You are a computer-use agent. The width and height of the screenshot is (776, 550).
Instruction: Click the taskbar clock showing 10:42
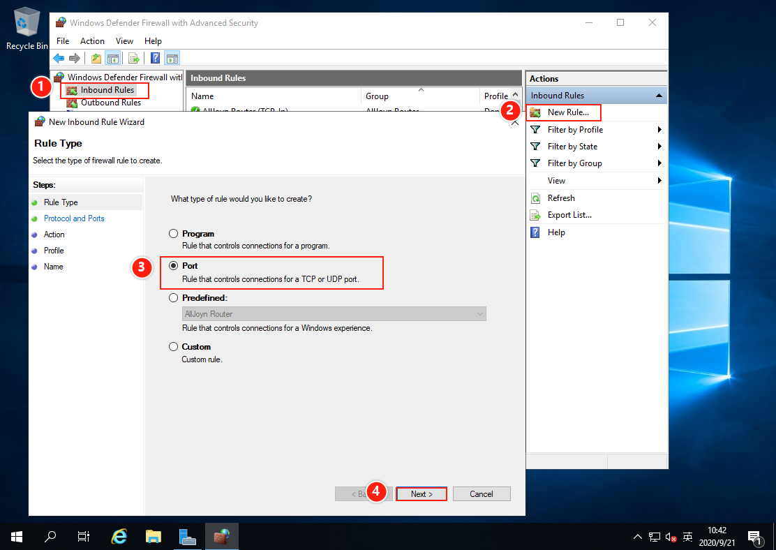point(717,537)
